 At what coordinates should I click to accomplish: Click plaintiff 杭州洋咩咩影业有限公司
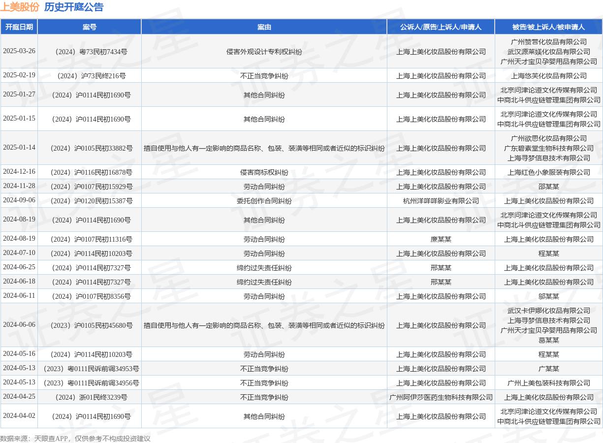[441, 201]
